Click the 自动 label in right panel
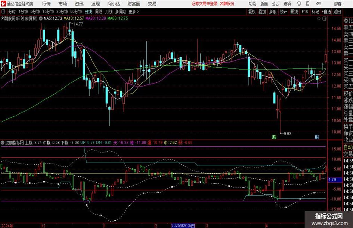 click(x=348, y=147)
